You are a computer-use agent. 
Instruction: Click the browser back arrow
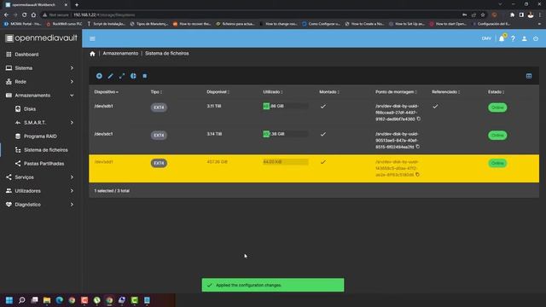coord(6,15)
